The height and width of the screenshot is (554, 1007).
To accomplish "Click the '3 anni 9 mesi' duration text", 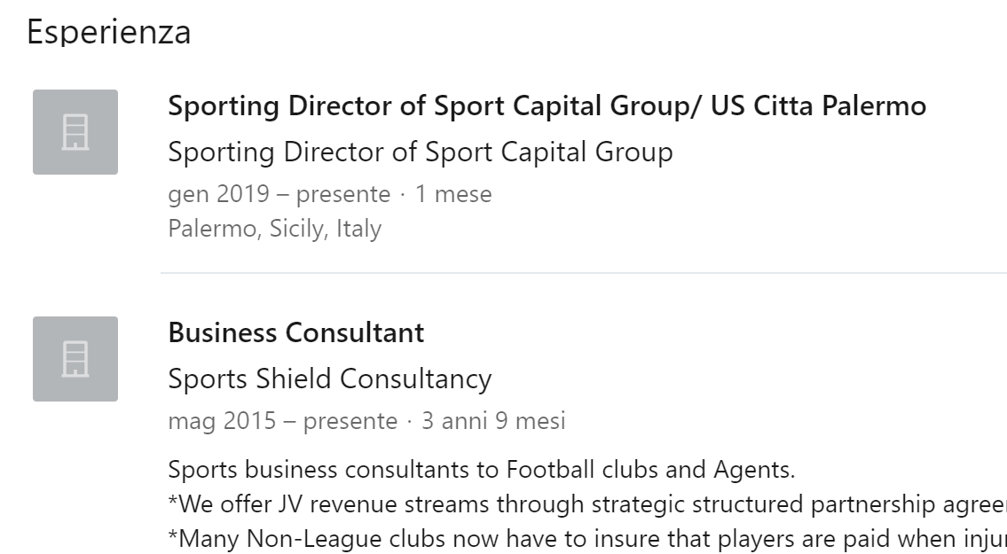I will coord(493,421).
